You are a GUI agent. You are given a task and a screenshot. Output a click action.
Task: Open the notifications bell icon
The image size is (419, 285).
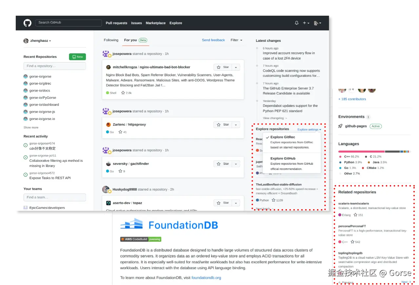(x=297, y=23)
